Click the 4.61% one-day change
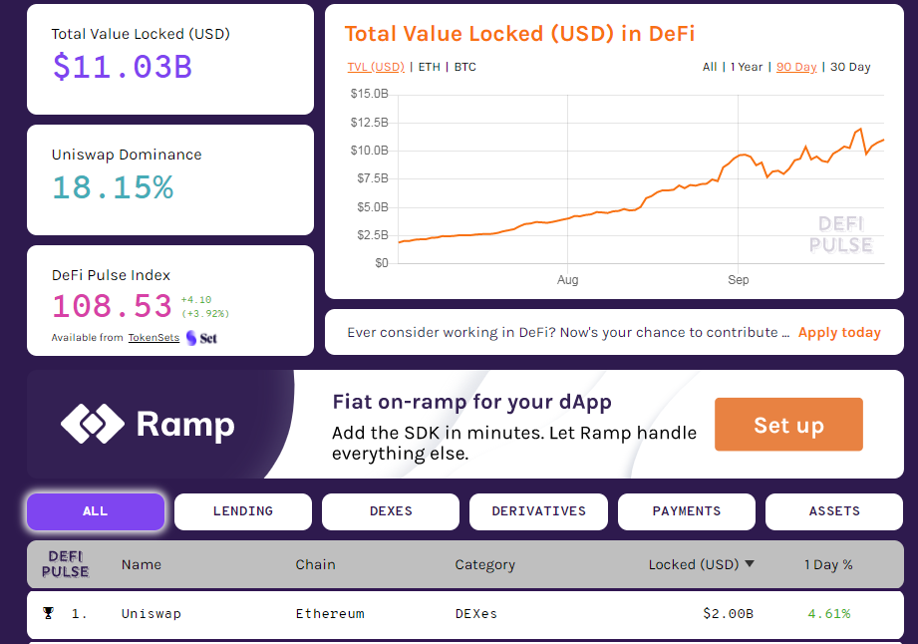 [829, 613]
